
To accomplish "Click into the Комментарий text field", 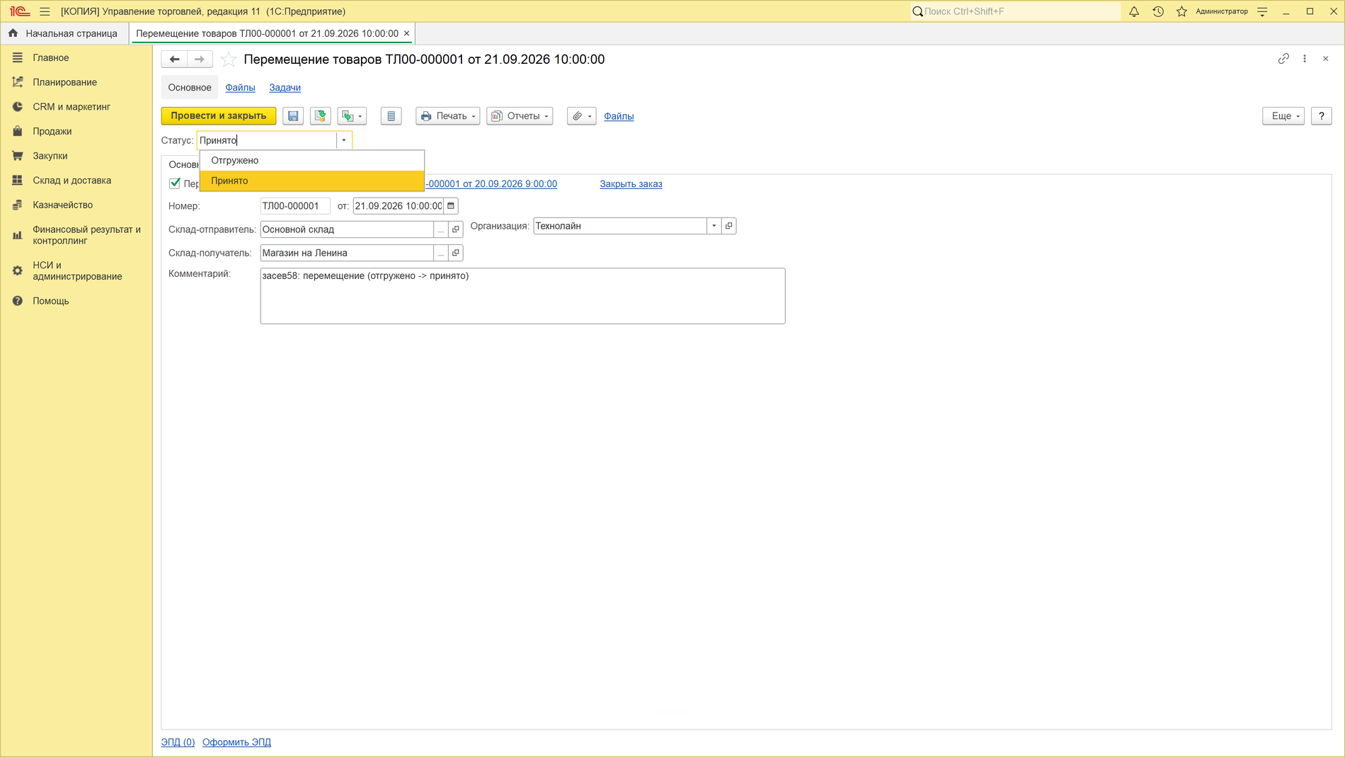I will 523,296.
